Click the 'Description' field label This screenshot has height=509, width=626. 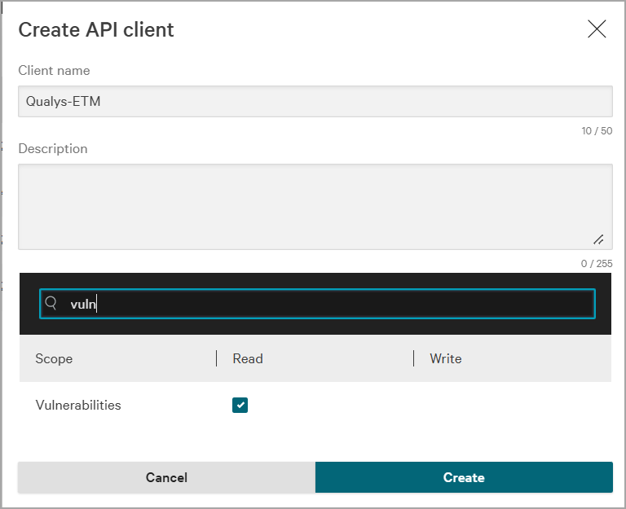(53, 149)
